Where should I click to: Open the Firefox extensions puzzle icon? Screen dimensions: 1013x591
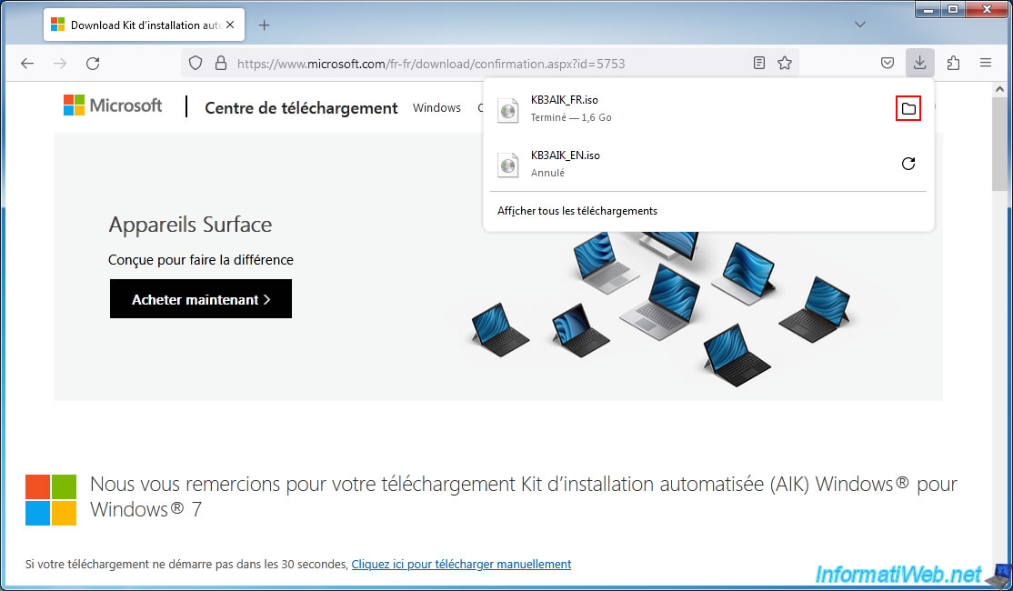[953, 63]
